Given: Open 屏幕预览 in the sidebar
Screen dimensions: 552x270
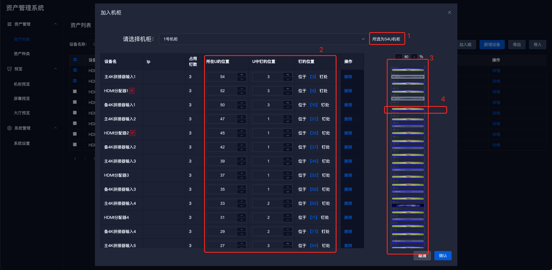Looking at the screenshot, I should pos(22,99).
